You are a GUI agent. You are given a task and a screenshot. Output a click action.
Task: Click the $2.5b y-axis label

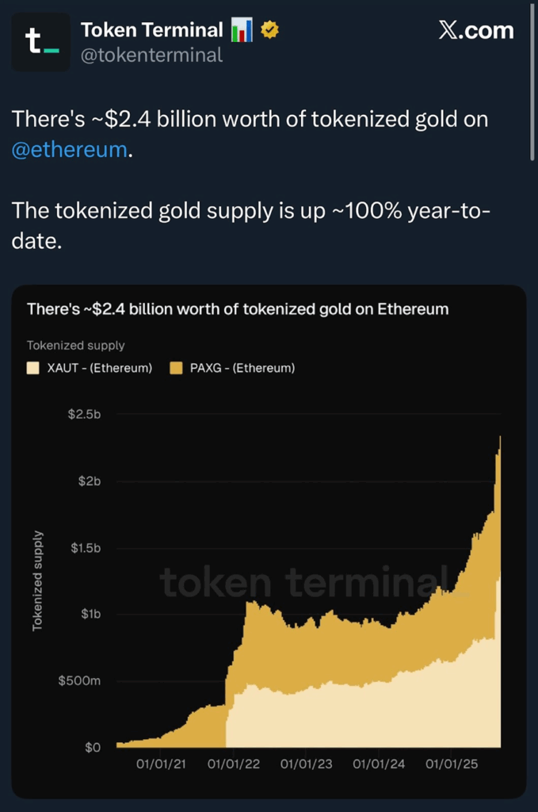(x=84, y=414)
